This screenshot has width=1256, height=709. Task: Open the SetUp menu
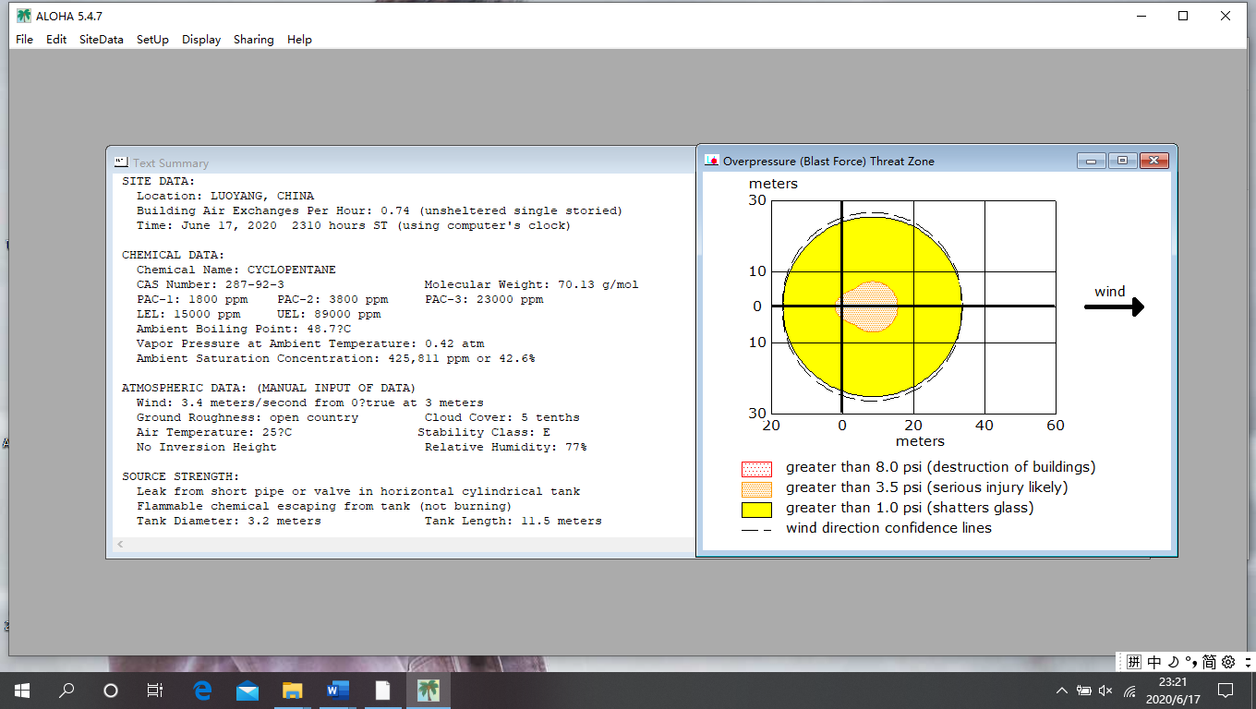pos(152,40)
